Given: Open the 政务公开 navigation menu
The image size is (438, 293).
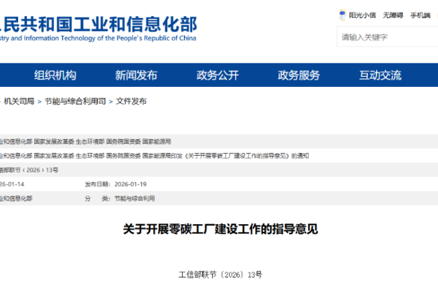Looking at the screenshot, I should (218, 75).
